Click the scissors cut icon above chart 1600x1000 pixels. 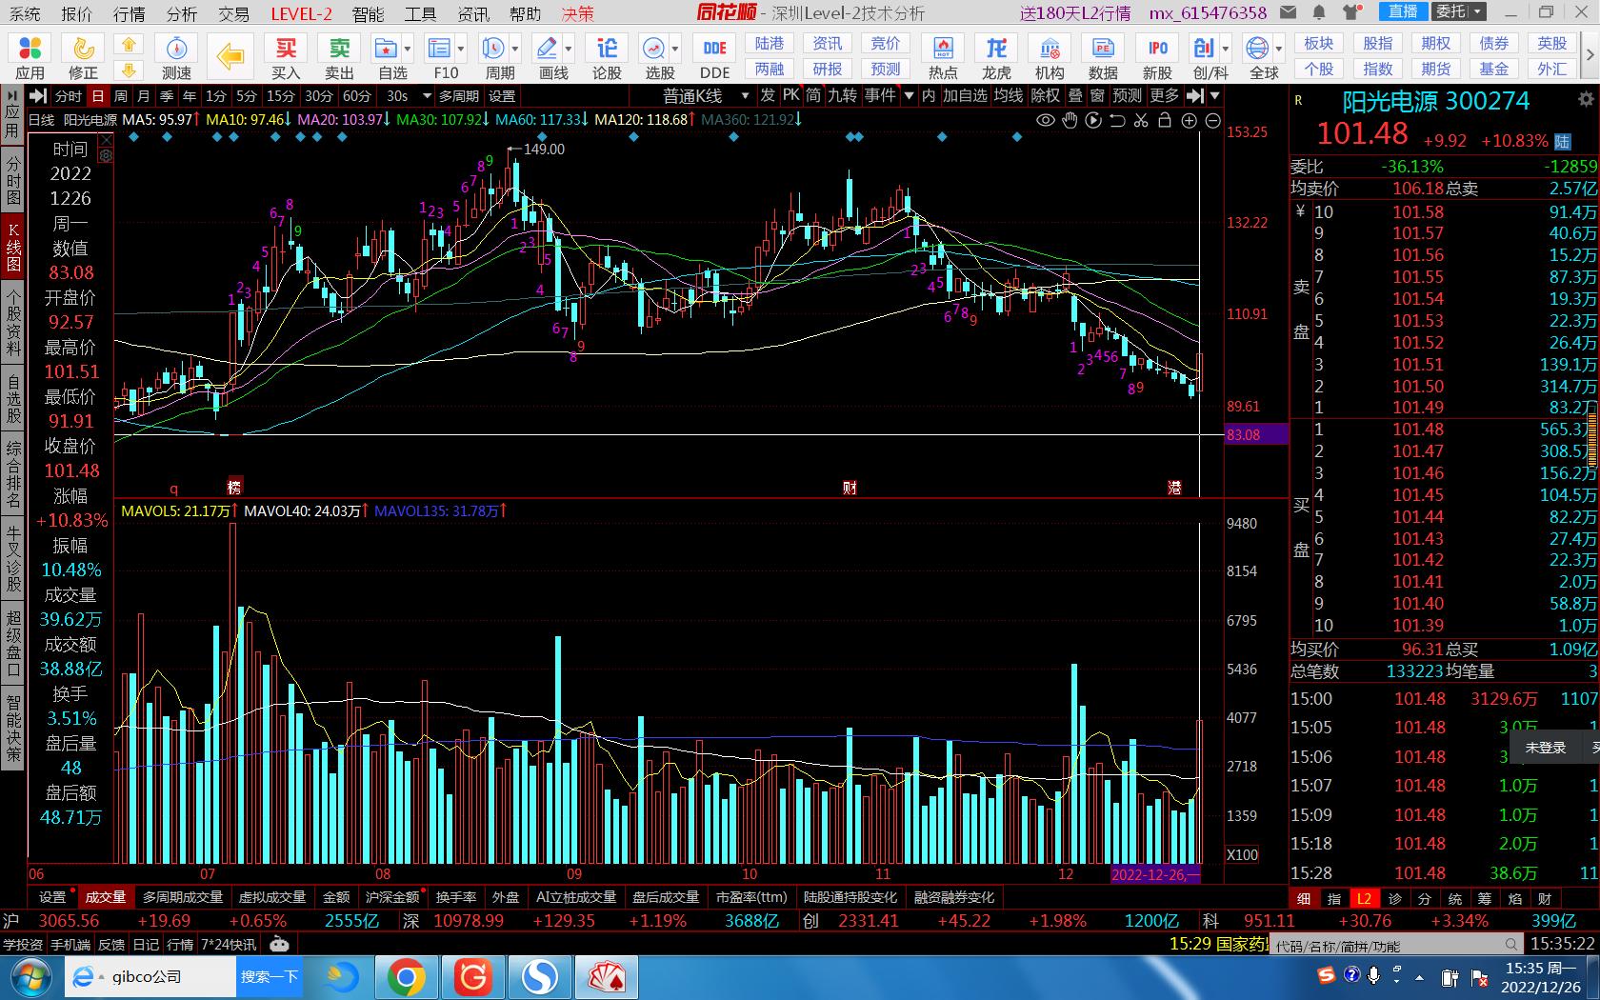coord(1141,120)
